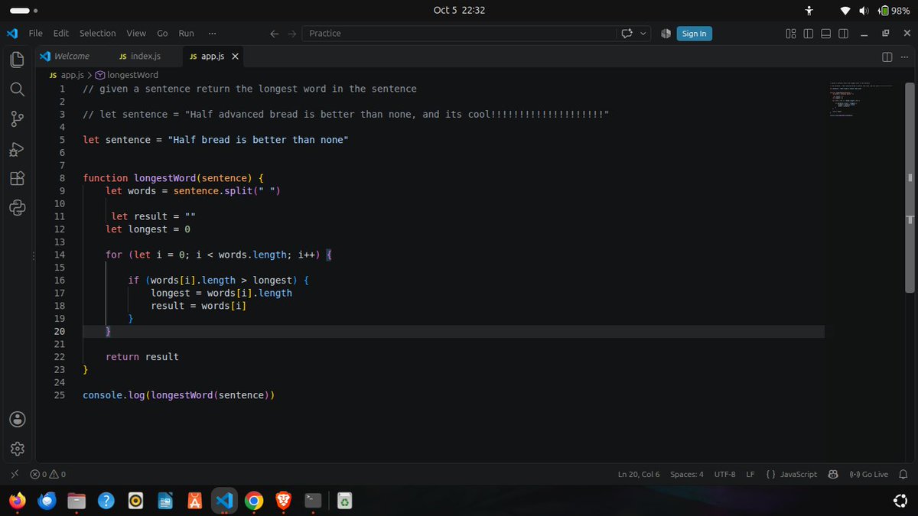918x516 pixels.
Task: Click the return result line of code
Action: [x=142, y=356]
